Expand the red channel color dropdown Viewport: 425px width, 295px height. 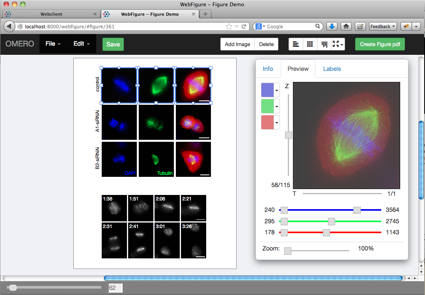pyautogui.click(x=277, y=122)
